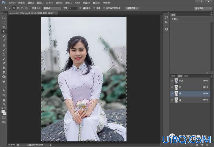This screenshot has width=214, height=147.
Task: Open the Channels panel flyout menu
Action: point(211,76)
